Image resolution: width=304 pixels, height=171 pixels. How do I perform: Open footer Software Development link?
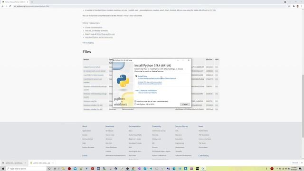(183, 155)
